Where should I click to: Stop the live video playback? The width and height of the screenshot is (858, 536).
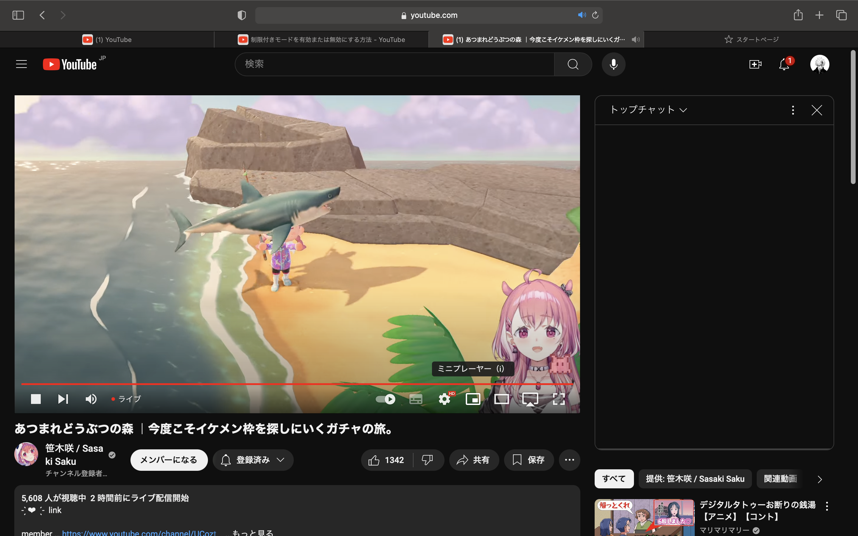pos(36,399)
